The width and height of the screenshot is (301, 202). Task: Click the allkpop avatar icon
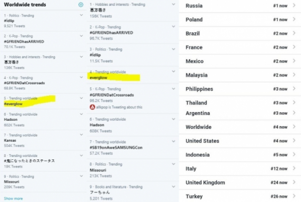click(92, 107)
